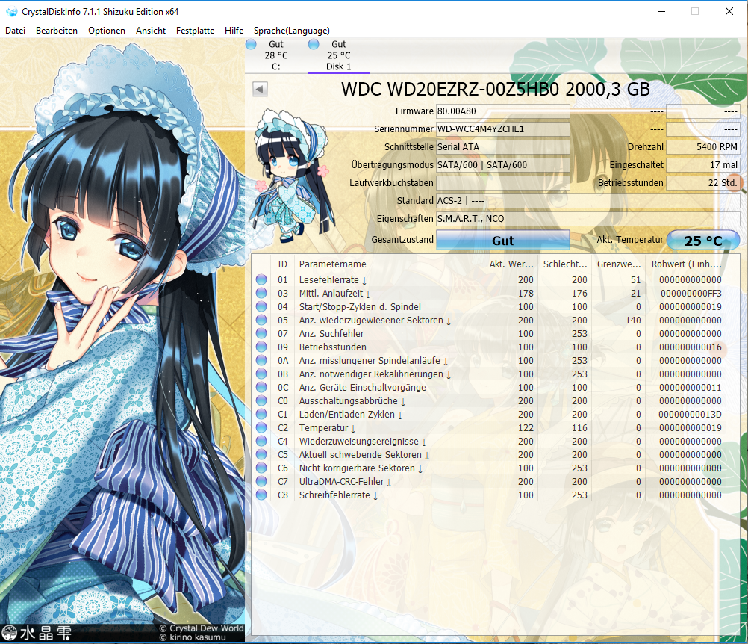
Task: Open the Datei menu
Action: (15, 31)
